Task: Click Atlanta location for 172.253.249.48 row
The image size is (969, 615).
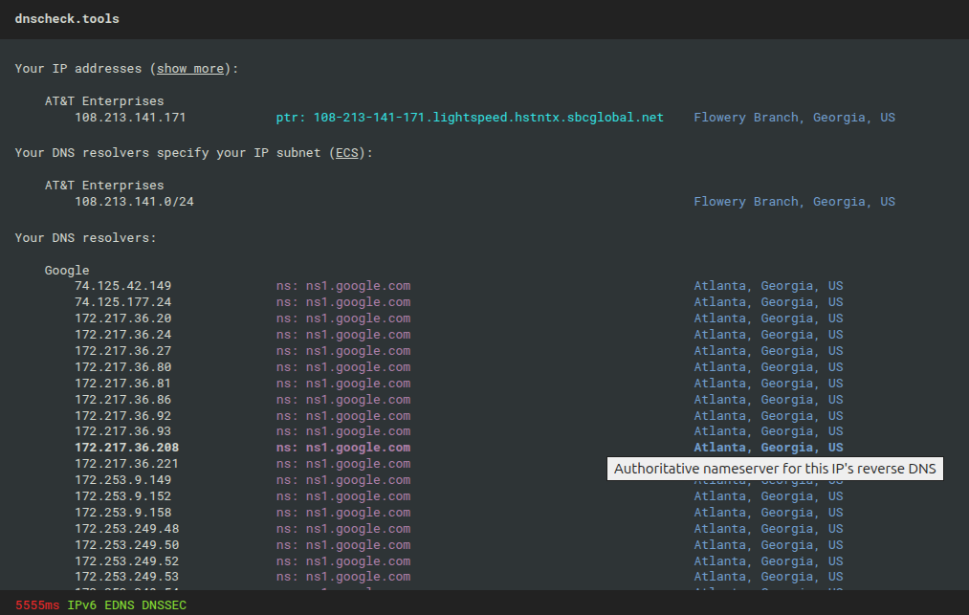Action: click(768, 529)
